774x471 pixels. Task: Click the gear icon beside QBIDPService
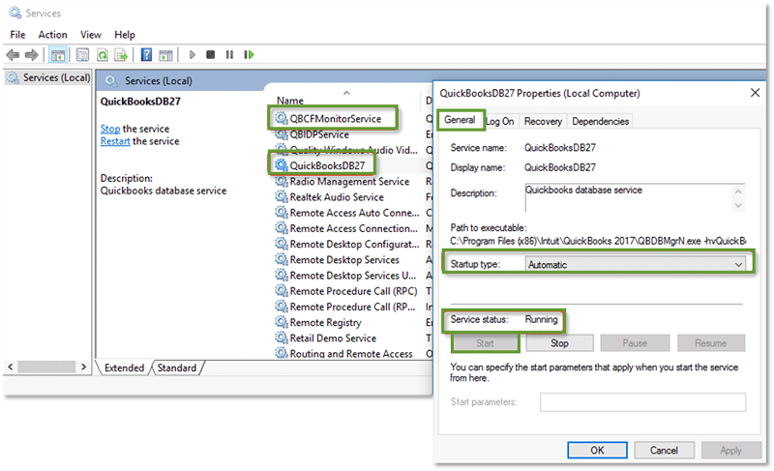click(x=282, y=134)
